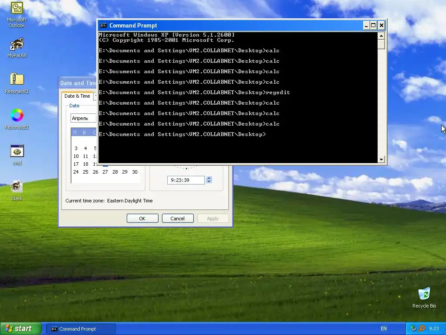Screen dimensions: 446x335
Task: Select day 27 in the calendar
Action: (105, 172)
